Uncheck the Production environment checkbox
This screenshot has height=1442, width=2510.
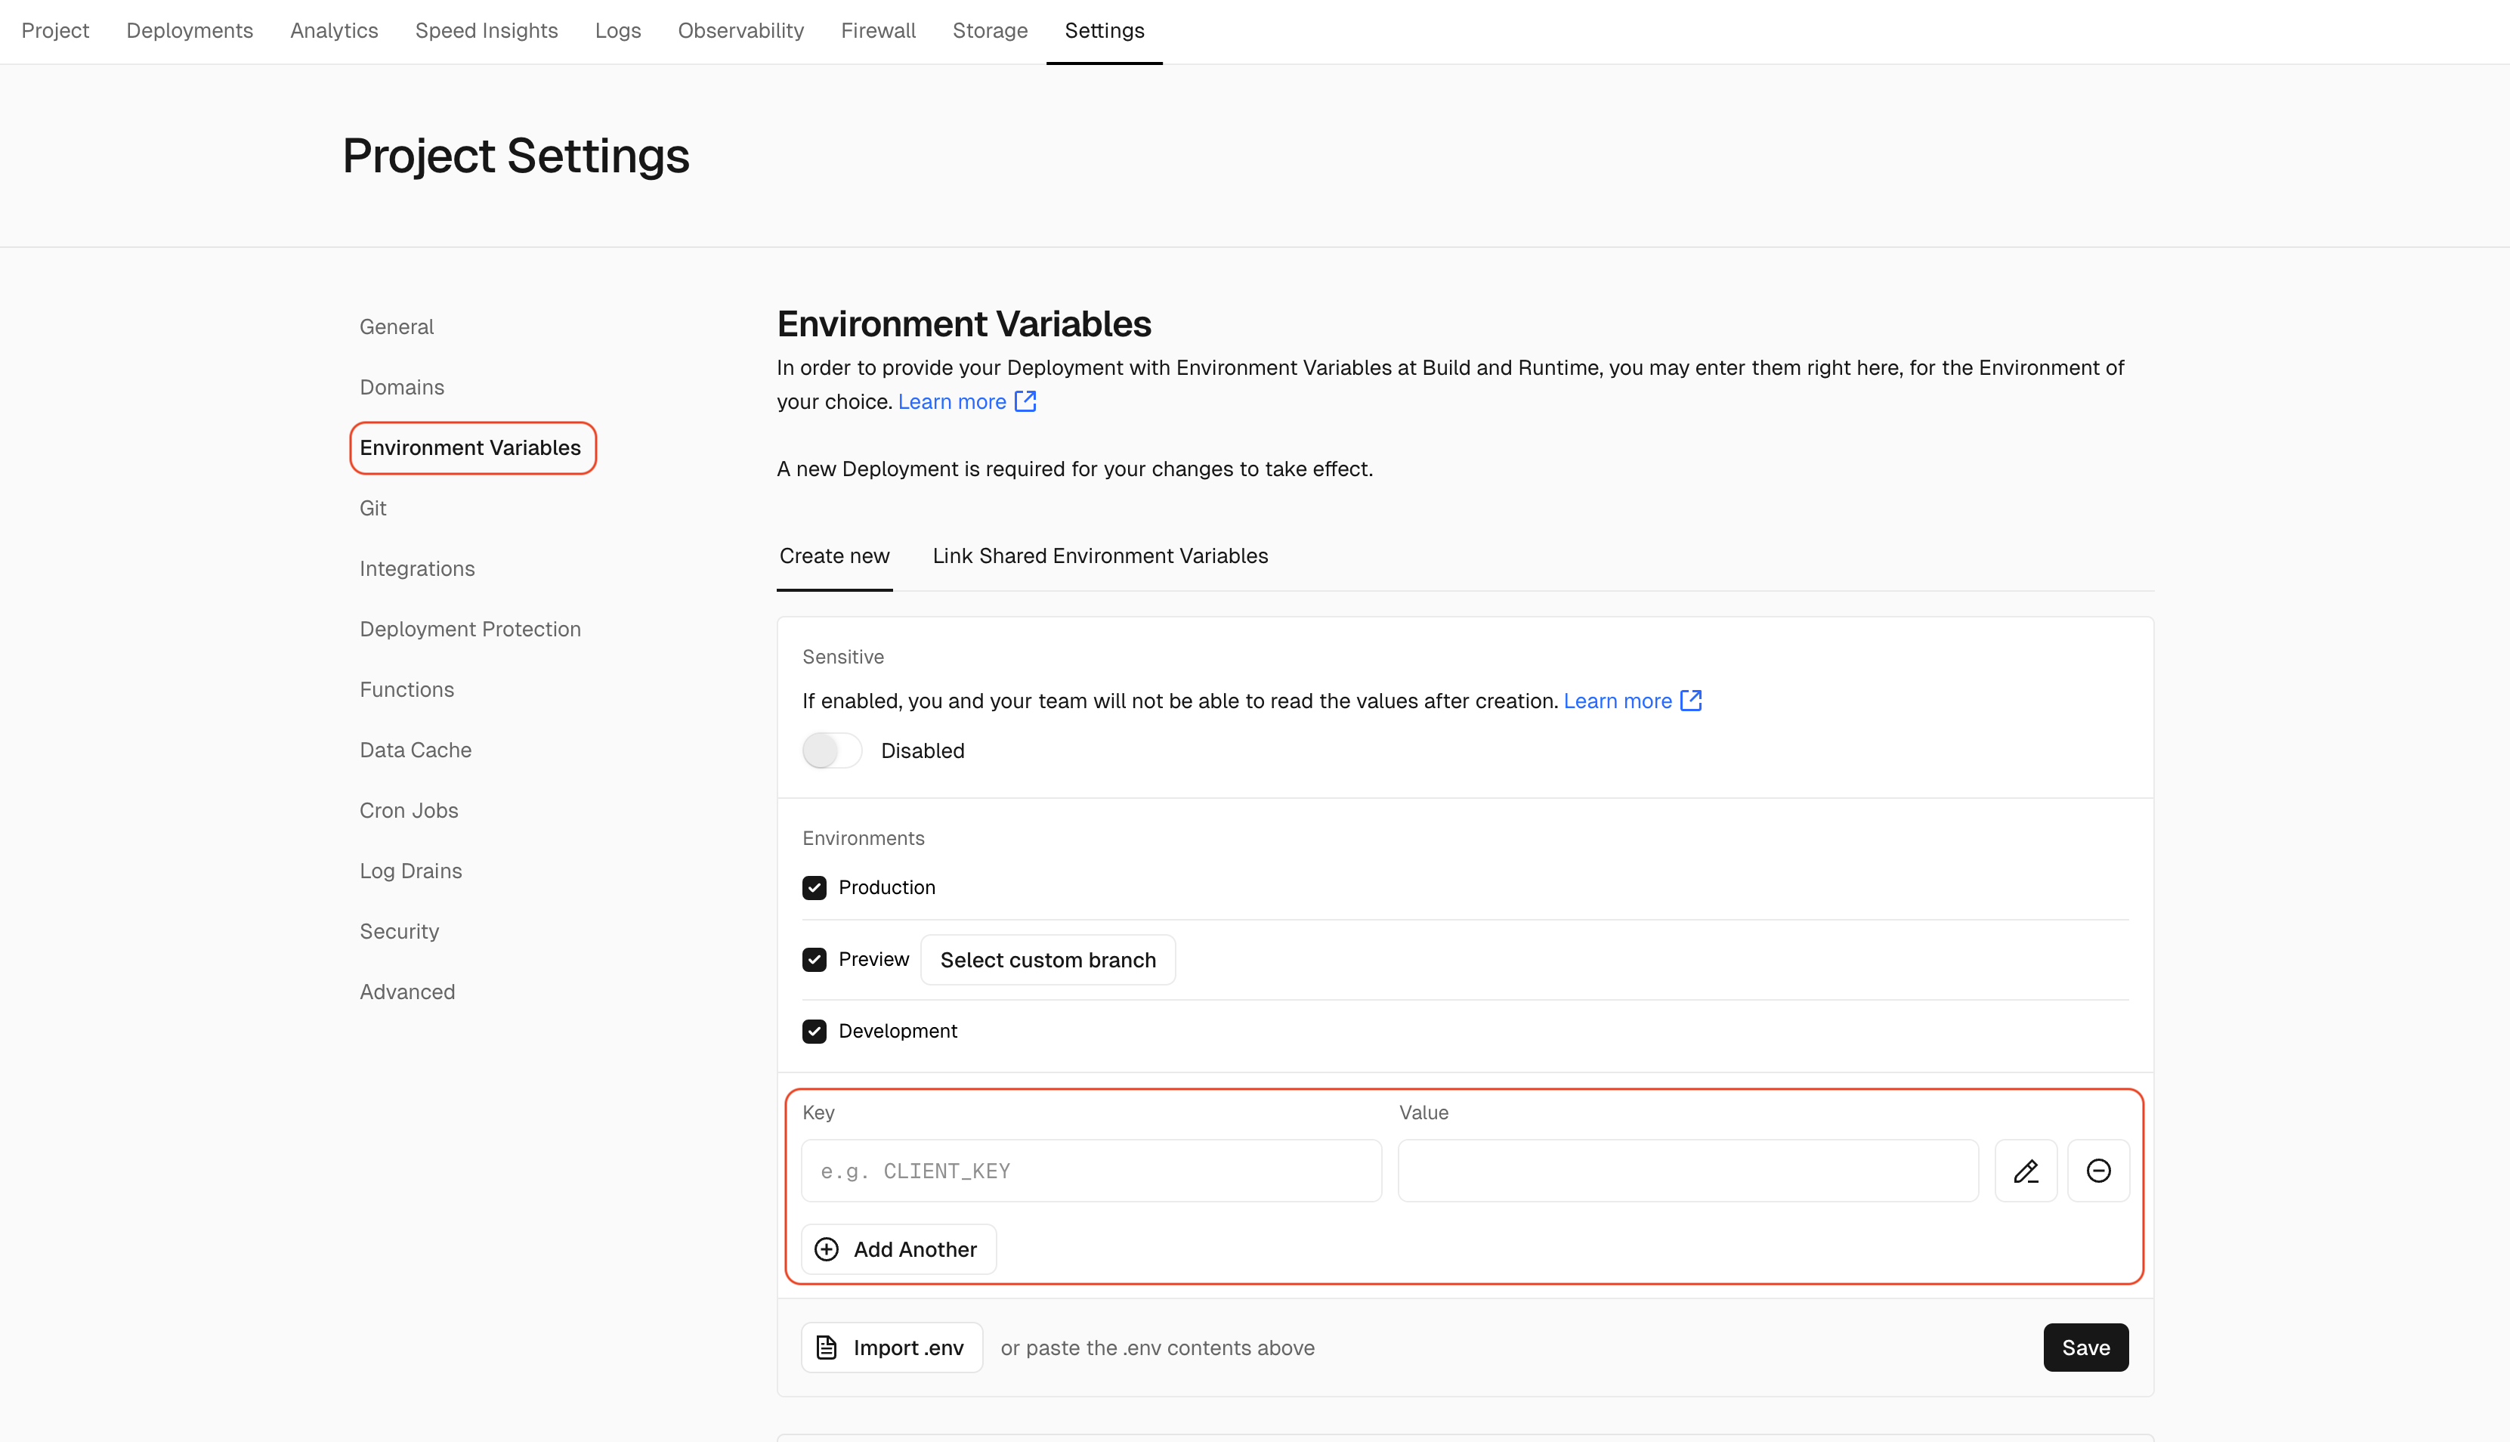[x=814, y=887]
